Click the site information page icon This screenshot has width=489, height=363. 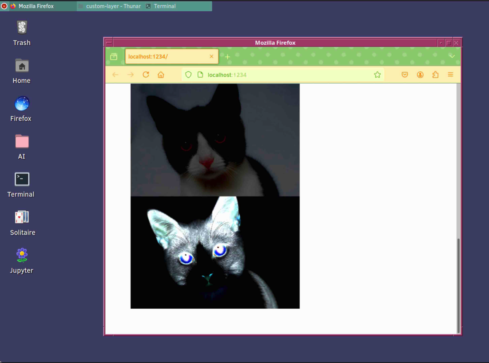[x=200, y=75]
